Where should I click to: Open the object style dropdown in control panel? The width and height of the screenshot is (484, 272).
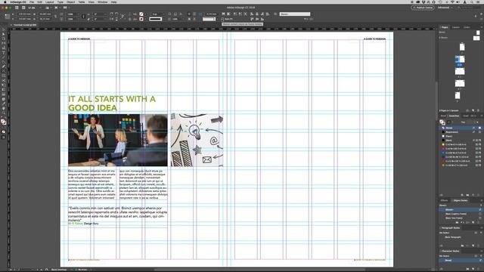295,14
